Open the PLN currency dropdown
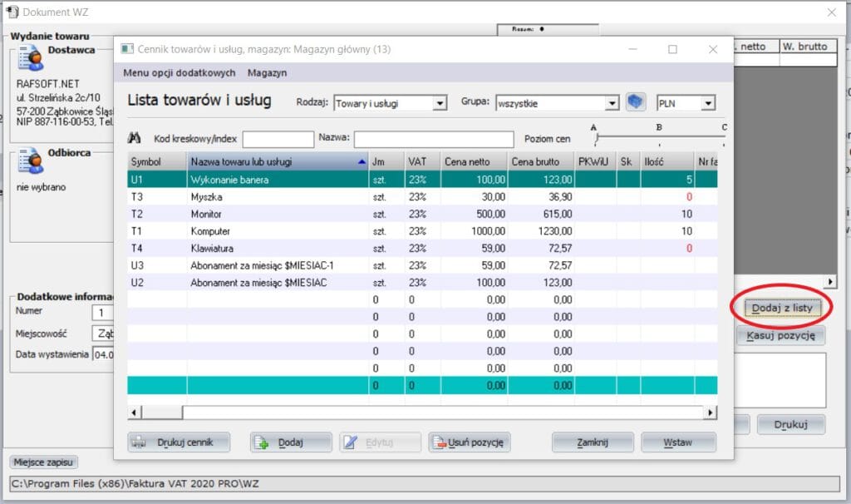 [708, 104]
